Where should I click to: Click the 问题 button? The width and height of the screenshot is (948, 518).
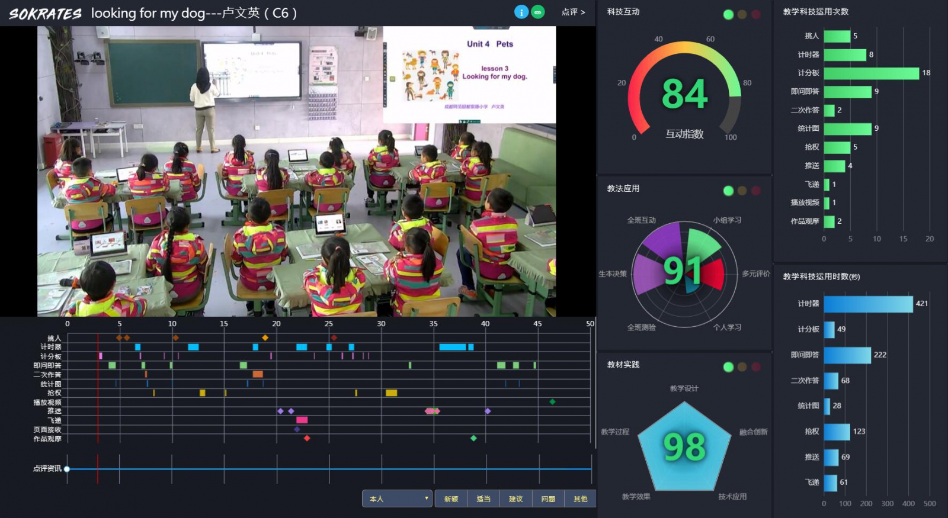click(548, 498)
